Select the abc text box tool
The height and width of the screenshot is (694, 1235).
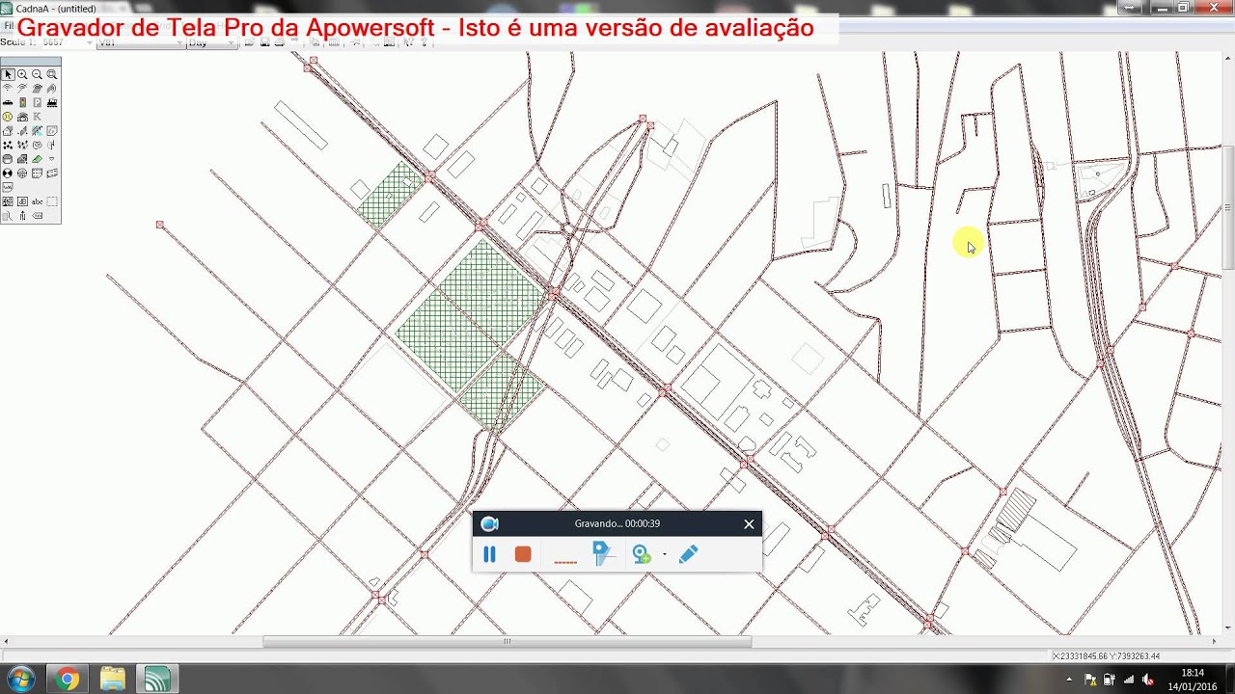click(x=37, y=201)
